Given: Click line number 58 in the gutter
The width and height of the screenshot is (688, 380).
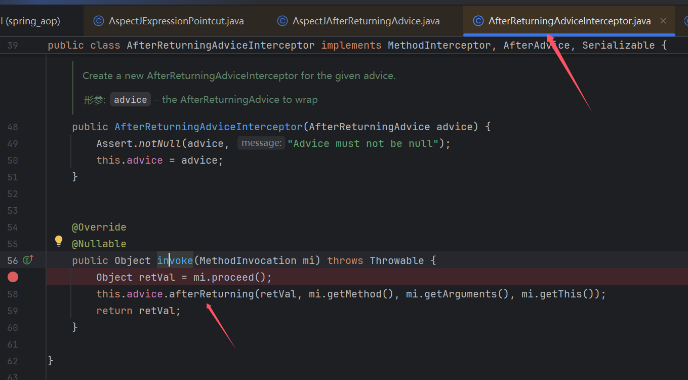Looking at the screenshot, I should [13, 294].
